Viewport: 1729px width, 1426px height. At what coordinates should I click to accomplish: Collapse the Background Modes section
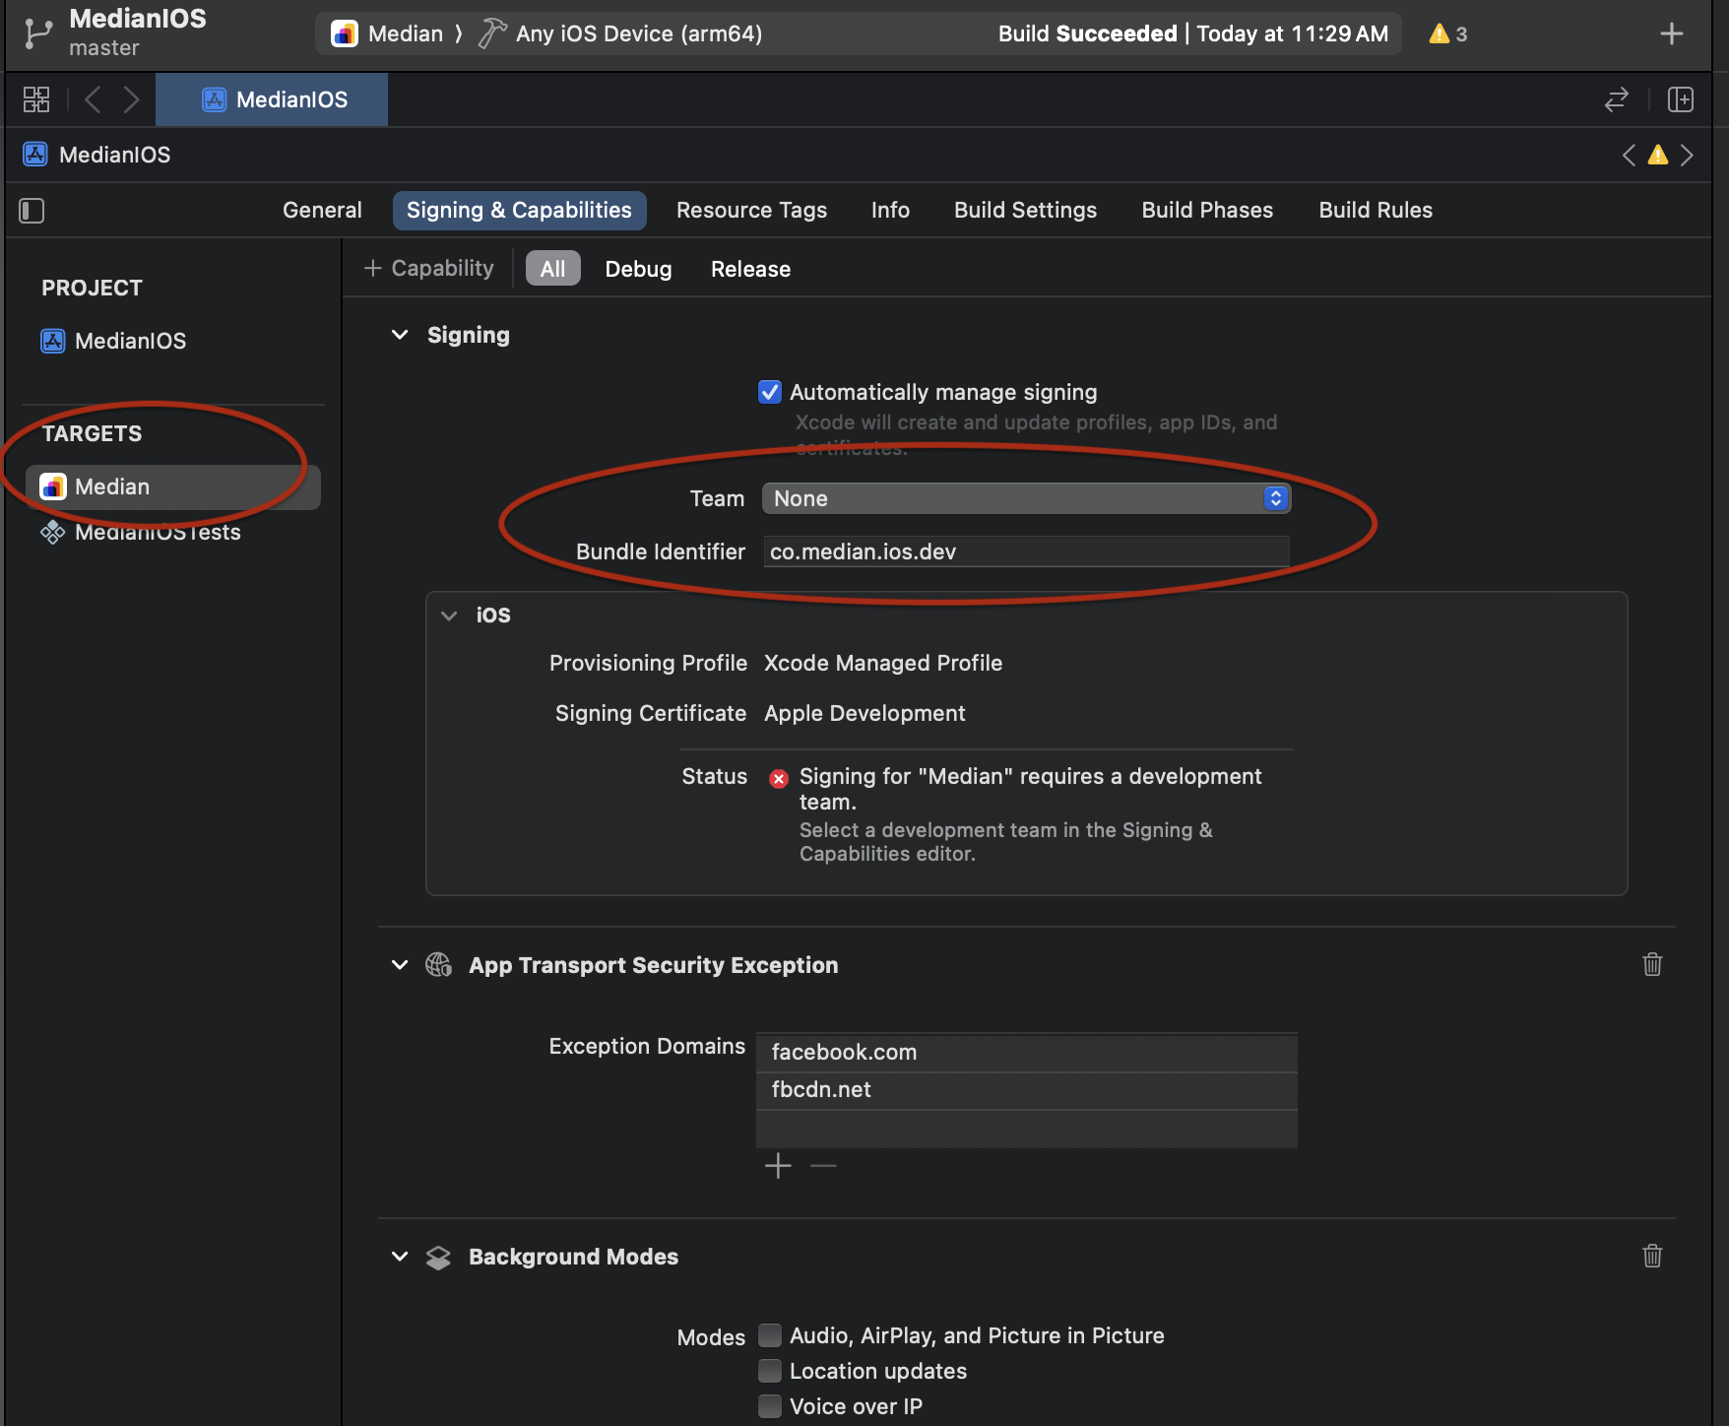coord(400,1257)
